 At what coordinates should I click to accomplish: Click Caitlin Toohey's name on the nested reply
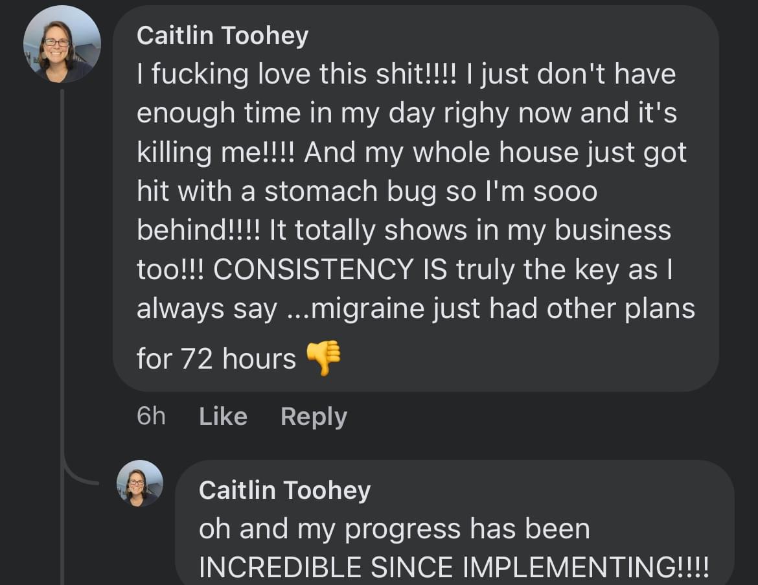(284, 490)
